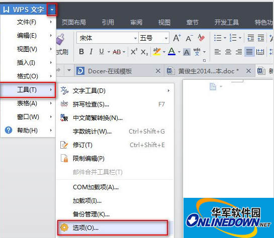Image resolution: width=274 pixels, height=238 pixels.
Task: Apply yellow text highlight color
Action: point(157,52)
